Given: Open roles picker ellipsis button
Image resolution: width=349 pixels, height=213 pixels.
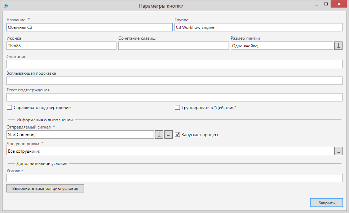Looking at the screenshot, I should click(338, 151).
